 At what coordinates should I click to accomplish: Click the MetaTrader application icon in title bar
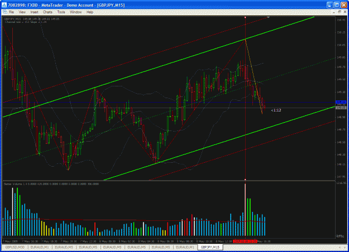(x=4, y=5)
